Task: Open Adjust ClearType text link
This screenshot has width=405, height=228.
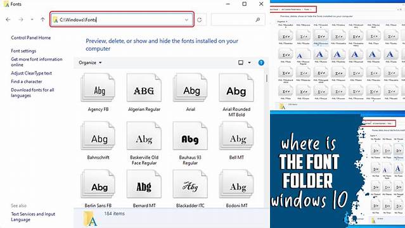Action: click(31, 73)
